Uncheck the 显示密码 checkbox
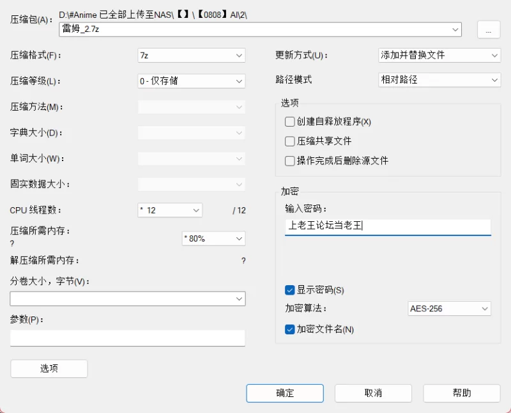This screenshot has width=511, height=413. 290,290
